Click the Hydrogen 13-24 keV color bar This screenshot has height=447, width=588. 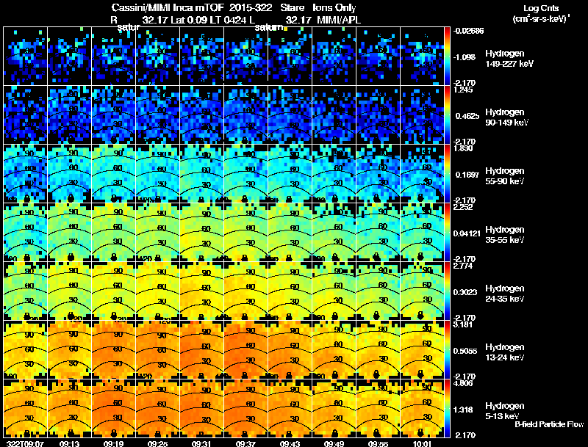tap(447, 349)
